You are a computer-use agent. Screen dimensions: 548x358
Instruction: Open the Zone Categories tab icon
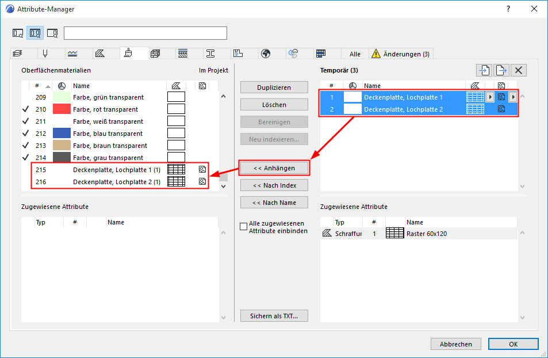tap(238, 54)
